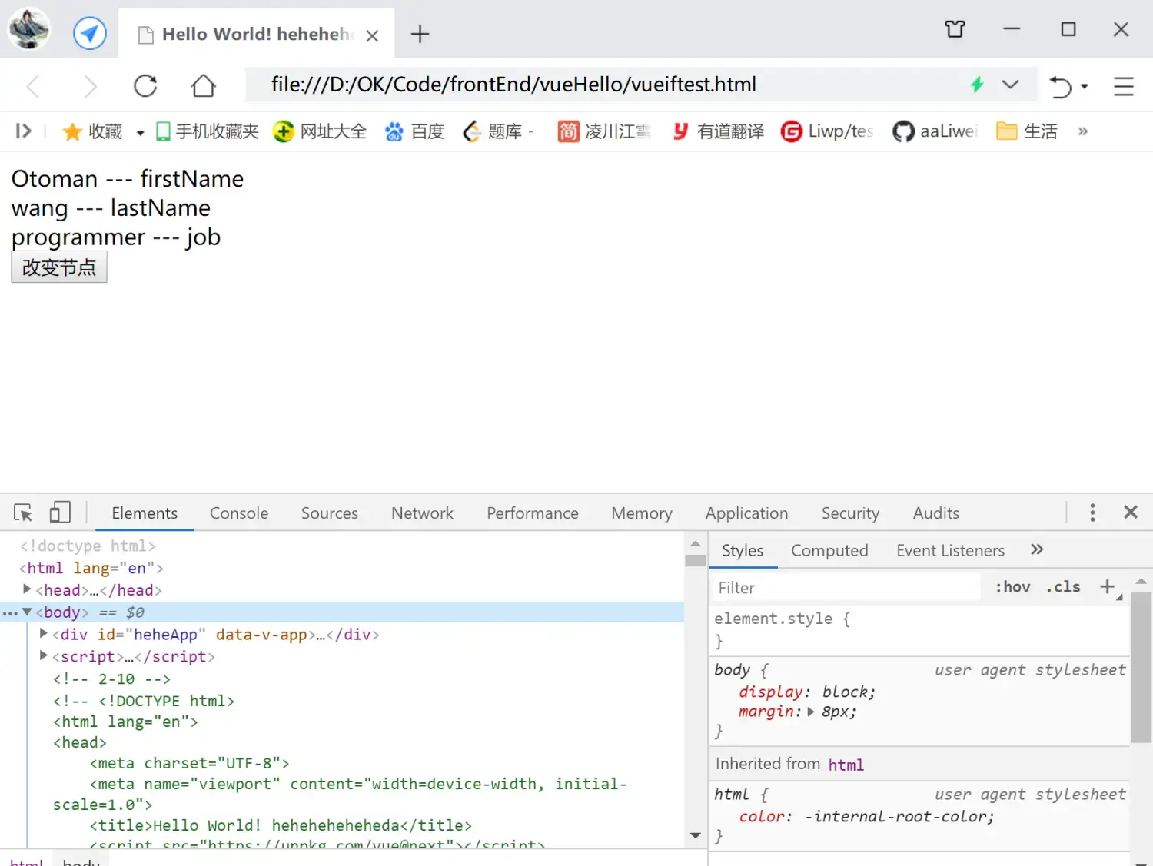Open DevTools customize three-dot menu
The height and width of the screenshot is (866, 1153).
pyautogui.click(x=1092, y=513)
